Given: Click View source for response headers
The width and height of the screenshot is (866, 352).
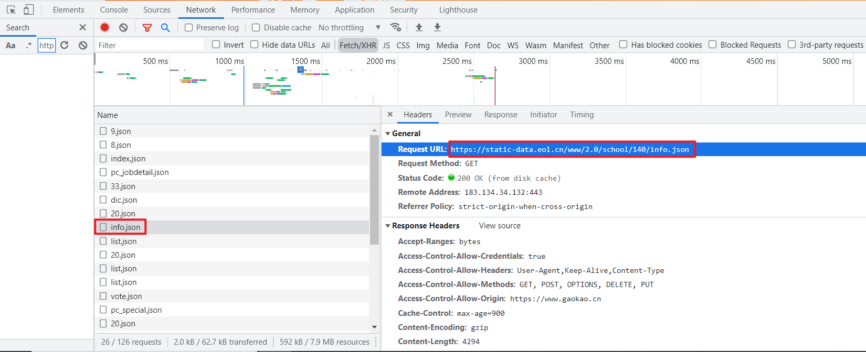Looking at the screenshot, I should click(500, 226).
